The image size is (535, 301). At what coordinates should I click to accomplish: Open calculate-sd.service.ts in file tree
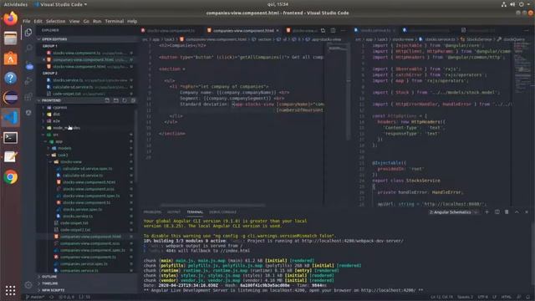pos(83,176)
